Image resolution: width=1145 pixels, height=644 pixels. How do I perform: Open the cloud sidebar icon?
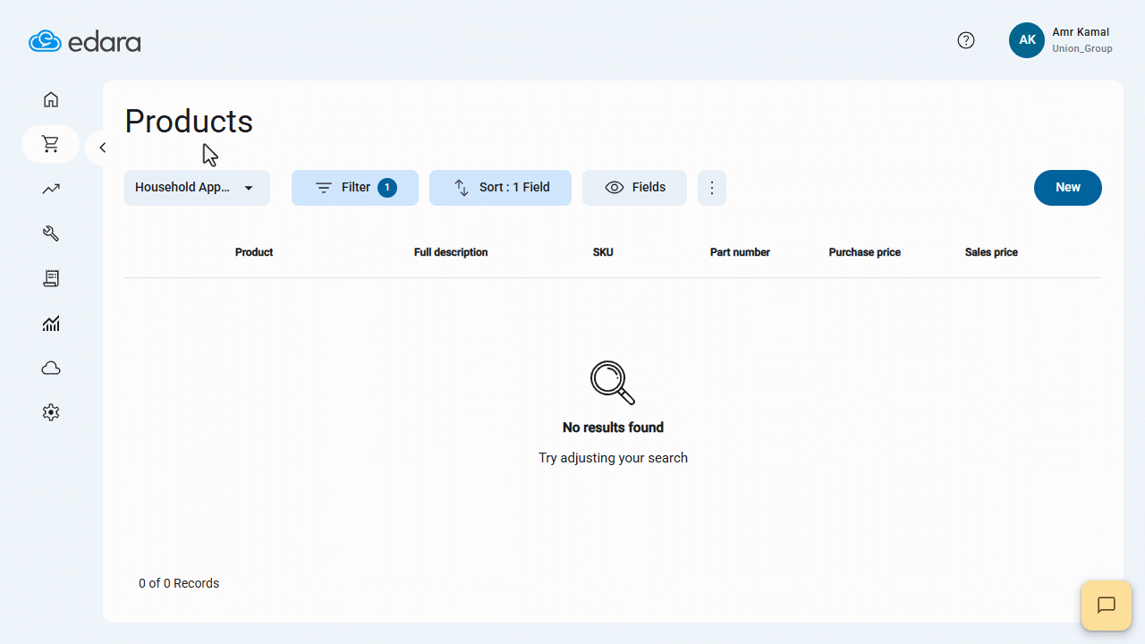pyautogui.click(x=51, y=368)
